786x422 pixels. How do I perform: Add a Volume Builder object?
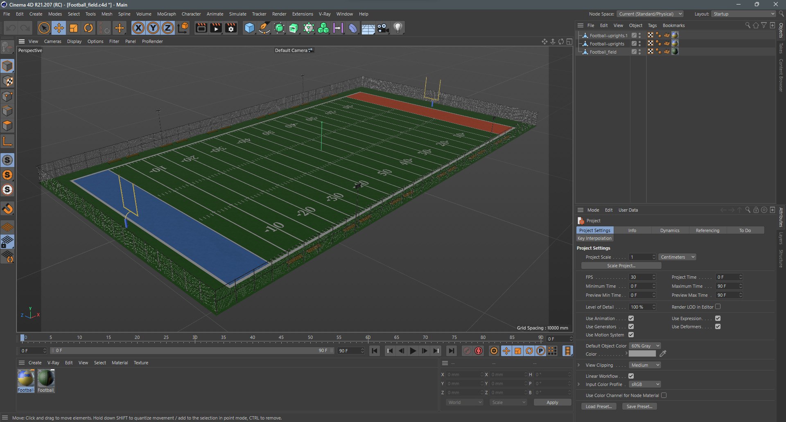point(323,28)
